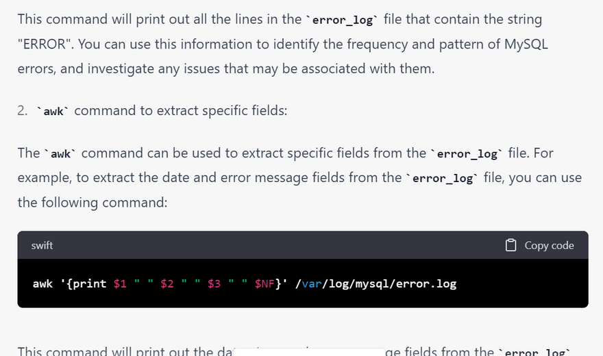Image resolution: width=603 pixels, height=356 pixels.
Task: Click the swift language label
Action: [x=42, y=245]
